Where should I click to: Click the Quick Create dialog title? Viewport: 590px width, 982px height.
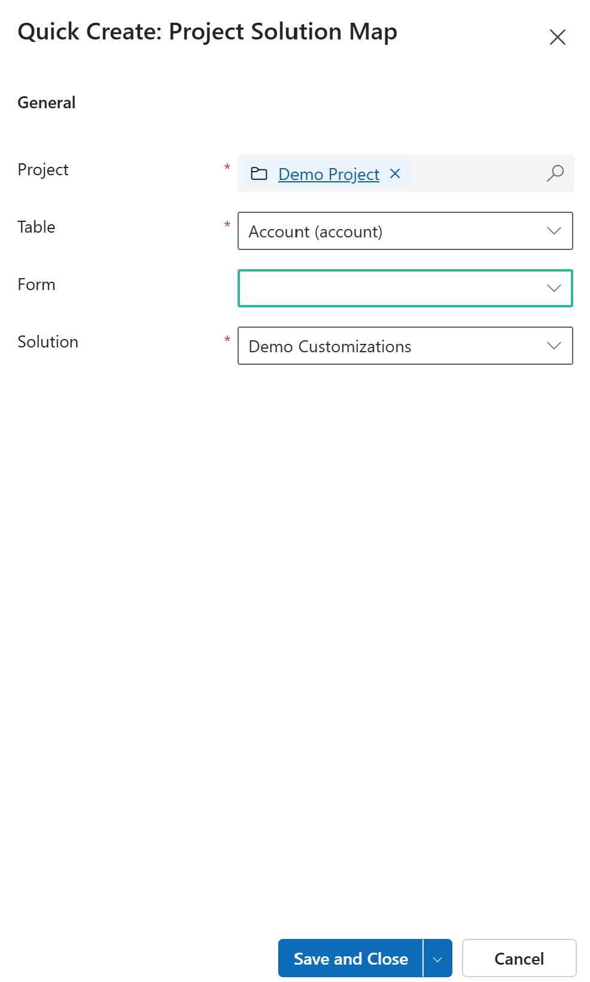[208, 32]
